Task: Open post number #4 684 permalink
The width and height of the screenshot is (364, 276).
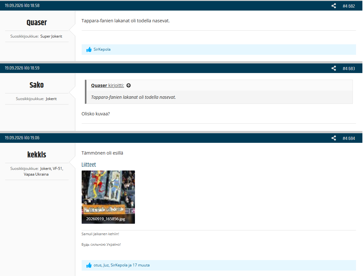Action: (349, 138)
